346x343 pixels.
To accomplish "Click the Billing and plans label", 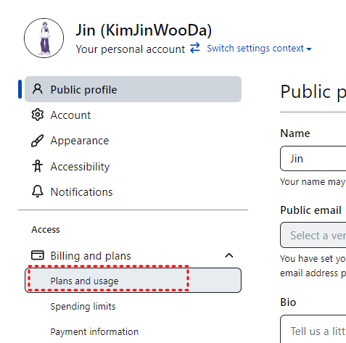I will click(91, 256).
